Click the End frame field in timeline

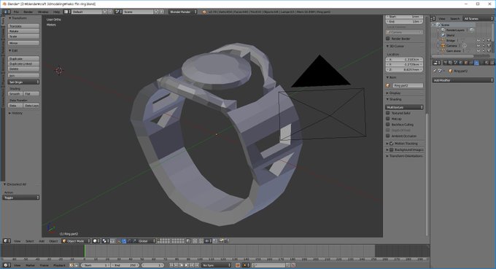click(125, 265)
